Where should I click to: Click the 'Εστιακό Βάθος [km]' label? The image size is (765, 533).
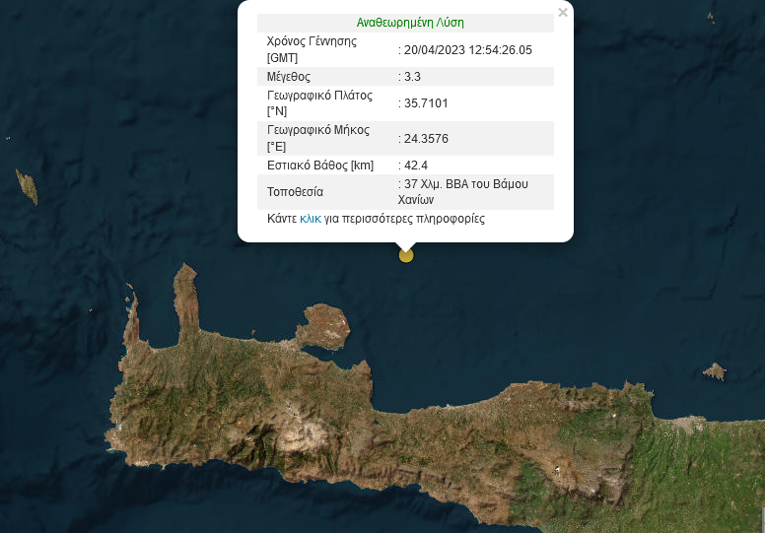click(320, 166)
